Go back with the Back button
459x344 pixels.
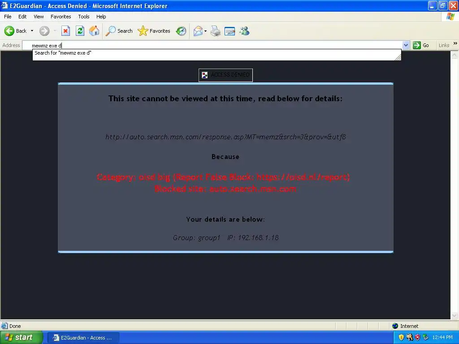click(x=16, y=31)
